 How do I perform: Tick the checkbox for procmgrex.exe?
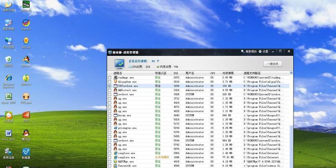[x=110, y=128]
